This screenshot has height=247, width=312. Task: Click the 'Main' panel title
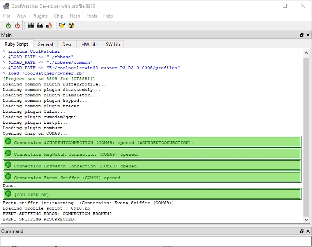[x=6, y=35]
